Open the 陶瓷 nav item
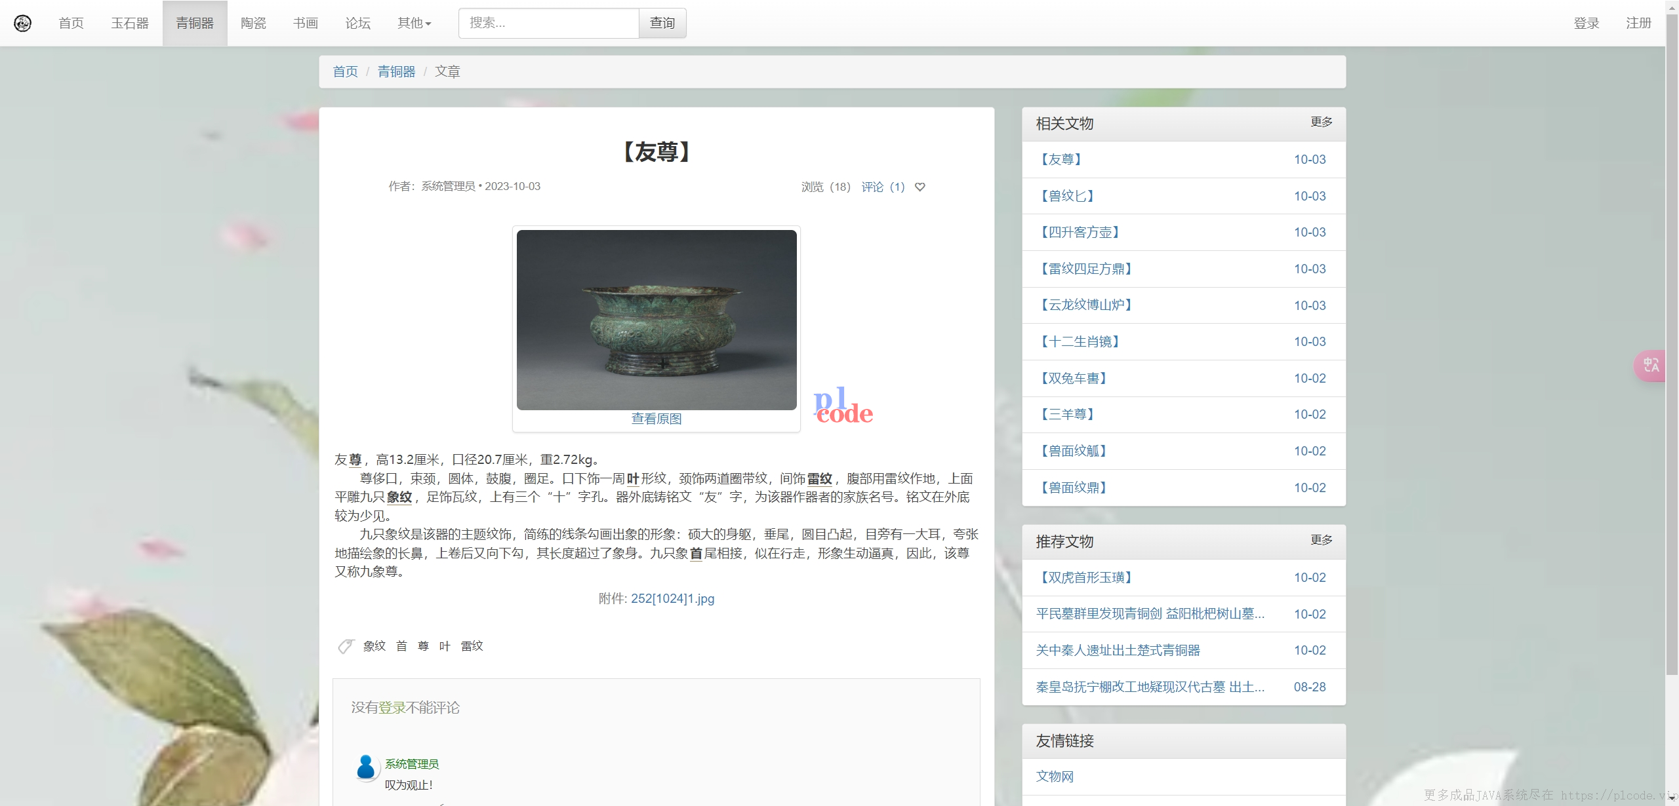This screenshot has width=1679, height=806. pos(253,23)
